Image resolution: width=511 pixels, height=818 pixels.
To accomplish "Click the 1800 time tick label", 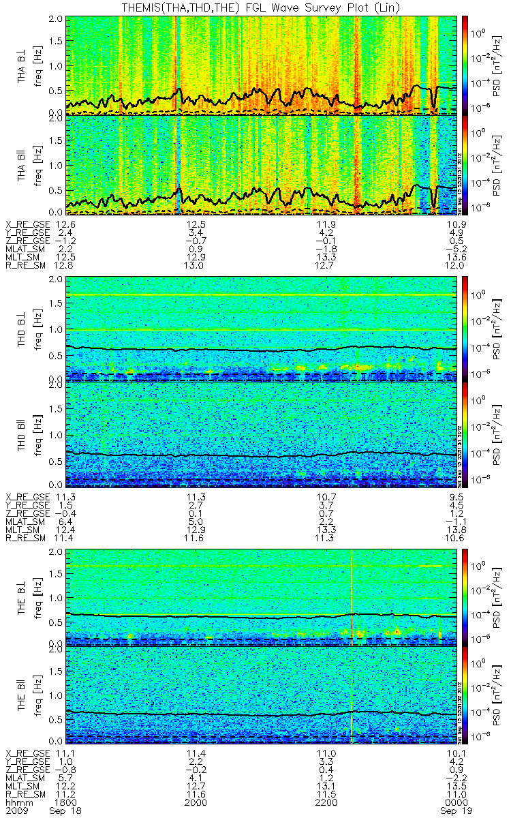I will [66, 803].
